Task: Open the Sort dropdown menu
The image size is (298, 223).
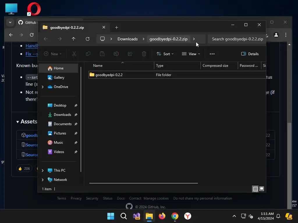Action: [165, 54]
